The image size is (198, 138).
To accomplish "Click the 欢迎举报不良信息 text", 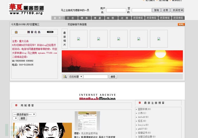I will tap(77, 24).
